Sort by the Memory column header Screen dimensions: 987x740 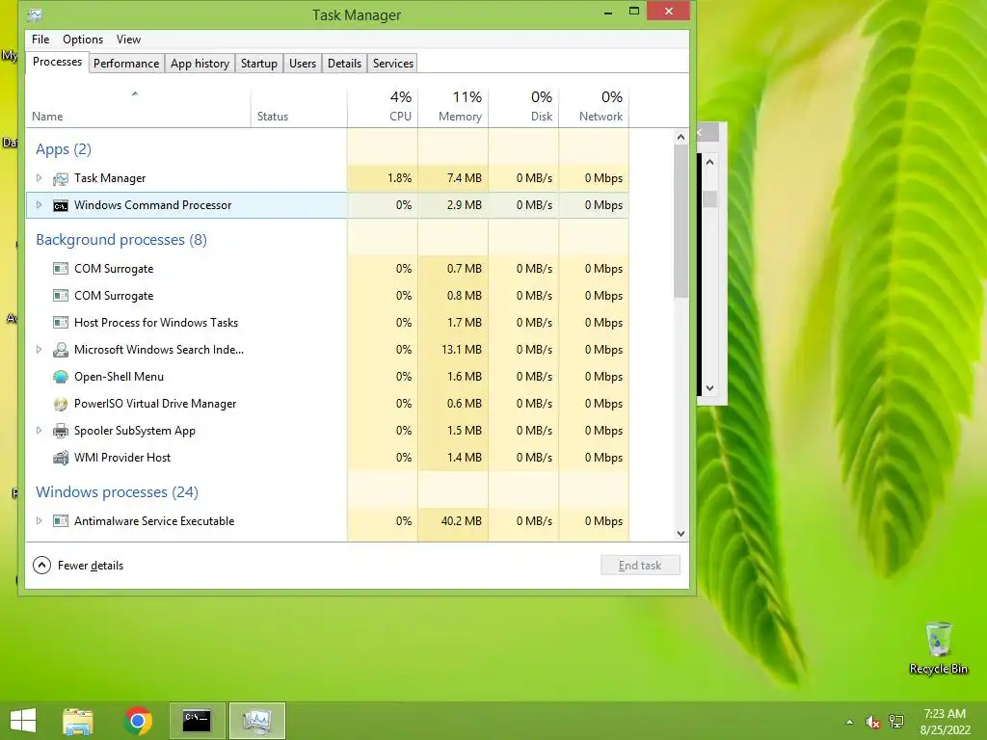453,107
